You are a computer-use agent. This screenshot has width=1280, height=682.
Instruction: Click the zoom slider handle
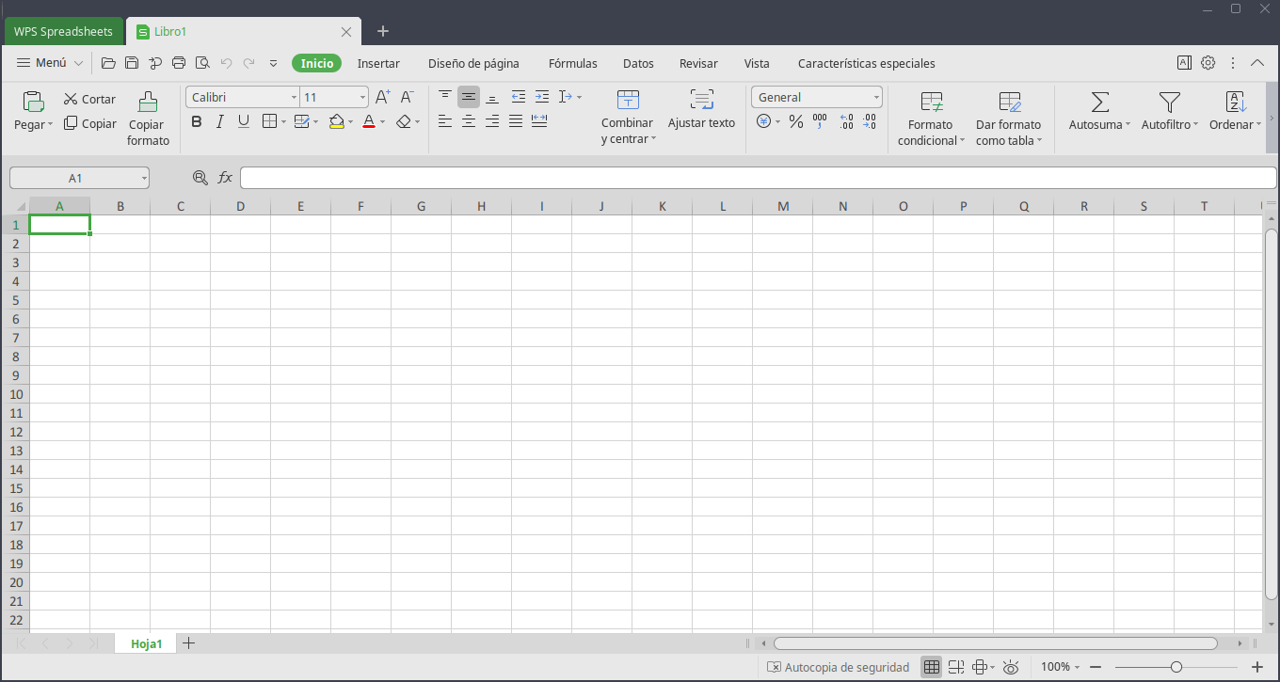point(1176,667)
